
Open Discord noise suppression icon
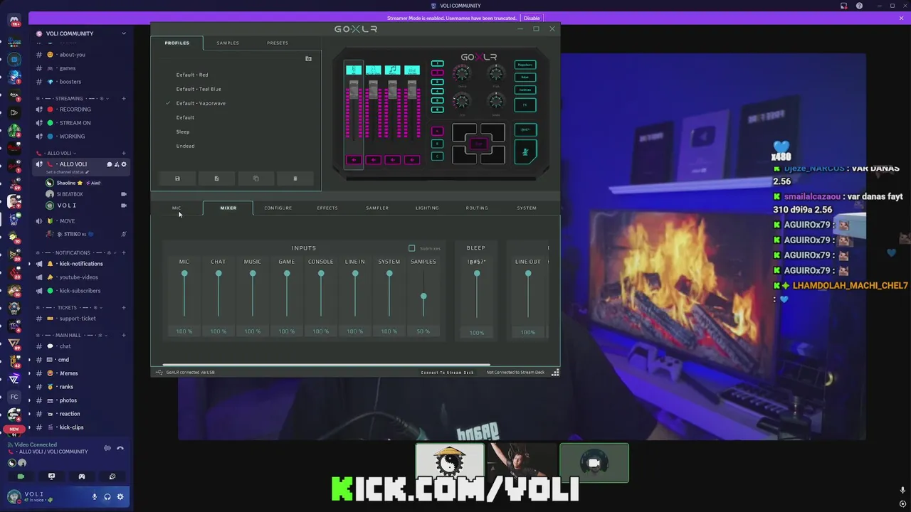(x=107, y=448)
